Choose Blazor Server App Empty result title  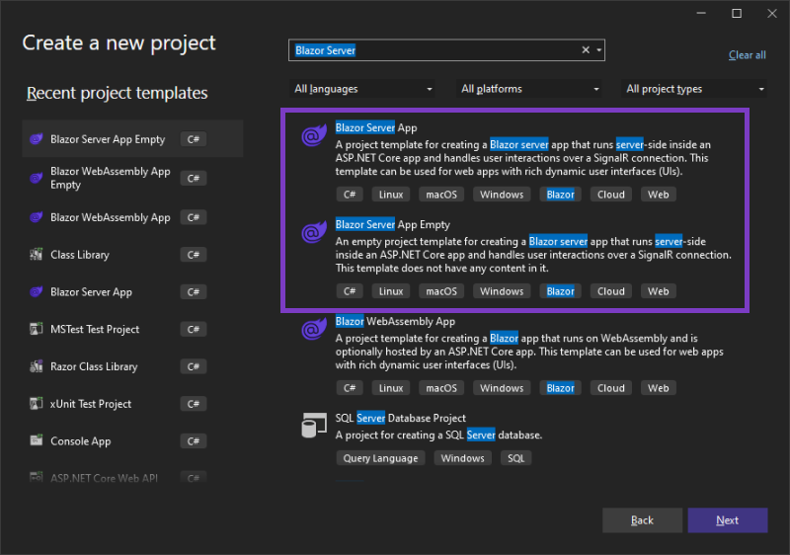393,224
